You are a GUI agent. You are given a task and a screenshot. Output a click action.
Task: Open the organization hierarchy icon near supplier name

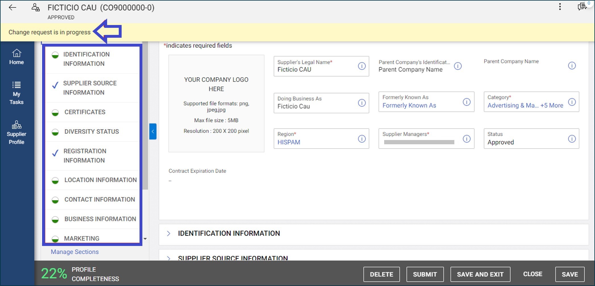point(36,7)
